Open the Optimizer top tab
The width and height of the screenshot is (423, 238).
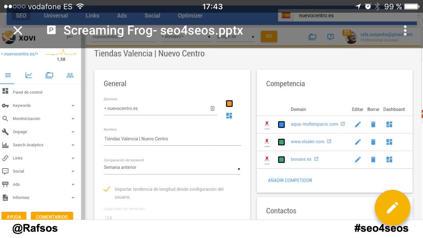[x=190, y=16]
